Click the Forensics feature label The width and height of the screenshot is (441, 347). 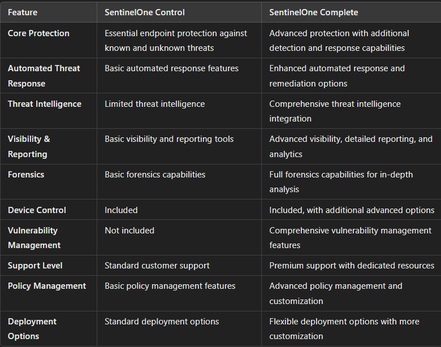[26, 175]
